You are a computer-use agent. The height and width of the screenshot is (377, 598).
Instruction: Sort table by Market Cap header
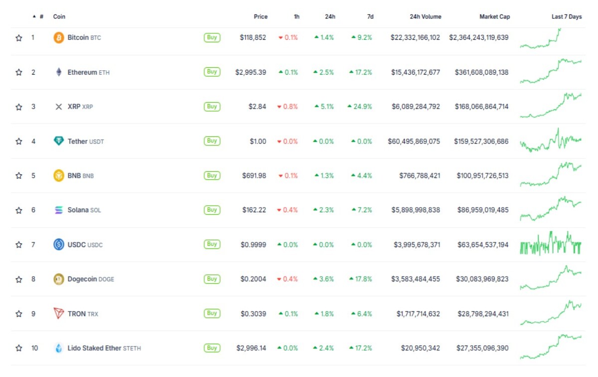494,16
